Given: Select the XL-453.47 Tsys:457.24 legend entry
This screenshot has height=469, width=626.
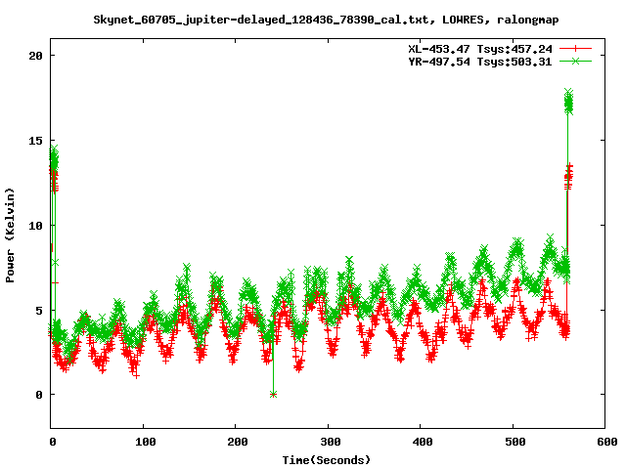Looking at the screenshot, I should pos(480,49).
